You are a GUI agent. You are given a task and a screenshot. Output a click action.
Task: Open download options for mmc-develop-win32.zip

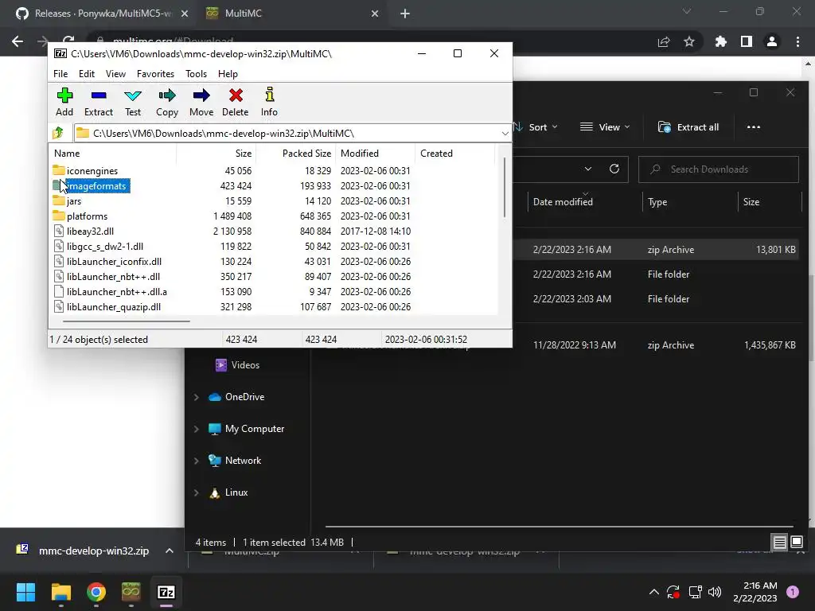point(169,551)
